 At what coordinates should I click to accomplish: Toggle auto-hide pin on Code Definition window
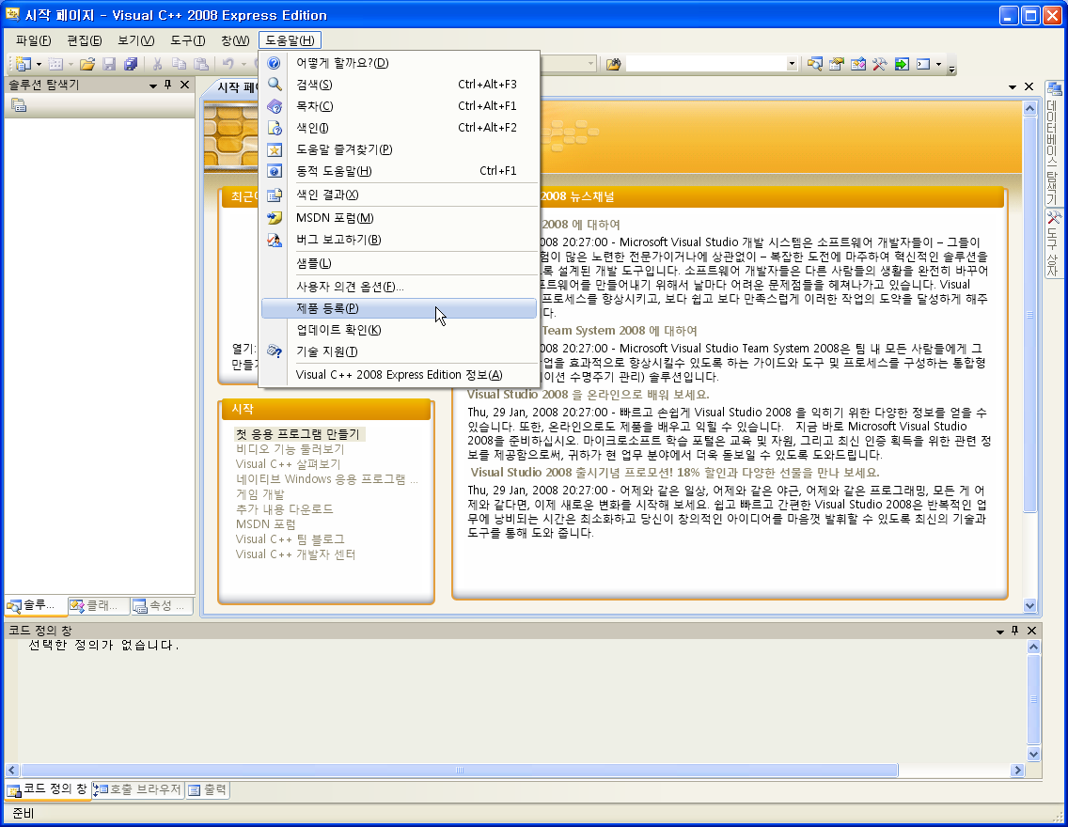(x=1014, y=631)
